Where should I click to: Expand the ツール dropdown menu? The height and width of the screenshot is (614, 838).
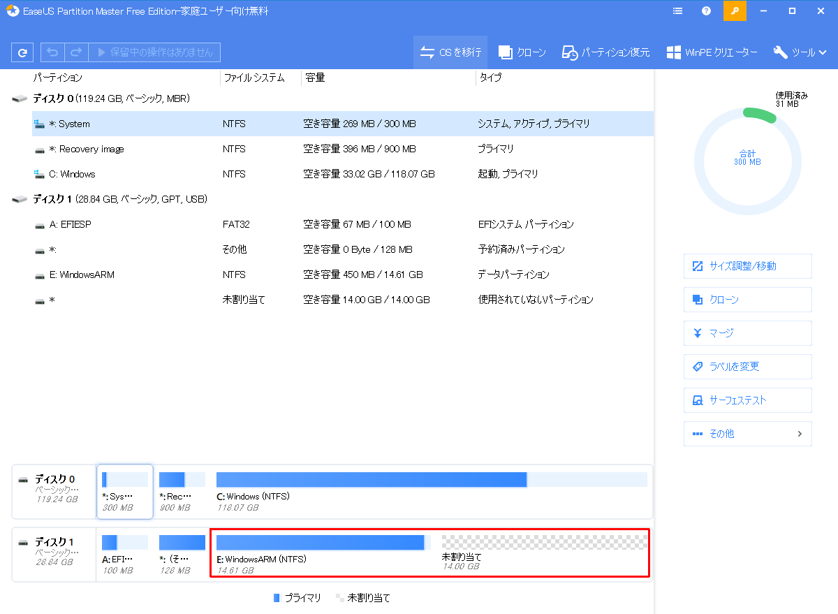[800, 52]
